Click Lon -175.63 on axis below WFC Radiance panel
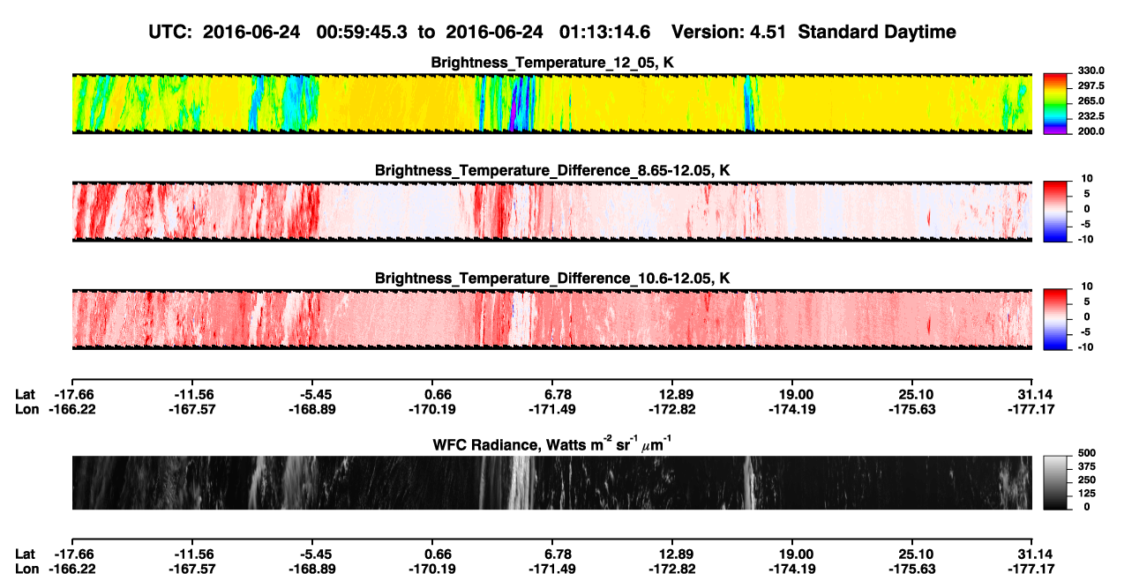The image size is (1147, 588). pos(912,569)
